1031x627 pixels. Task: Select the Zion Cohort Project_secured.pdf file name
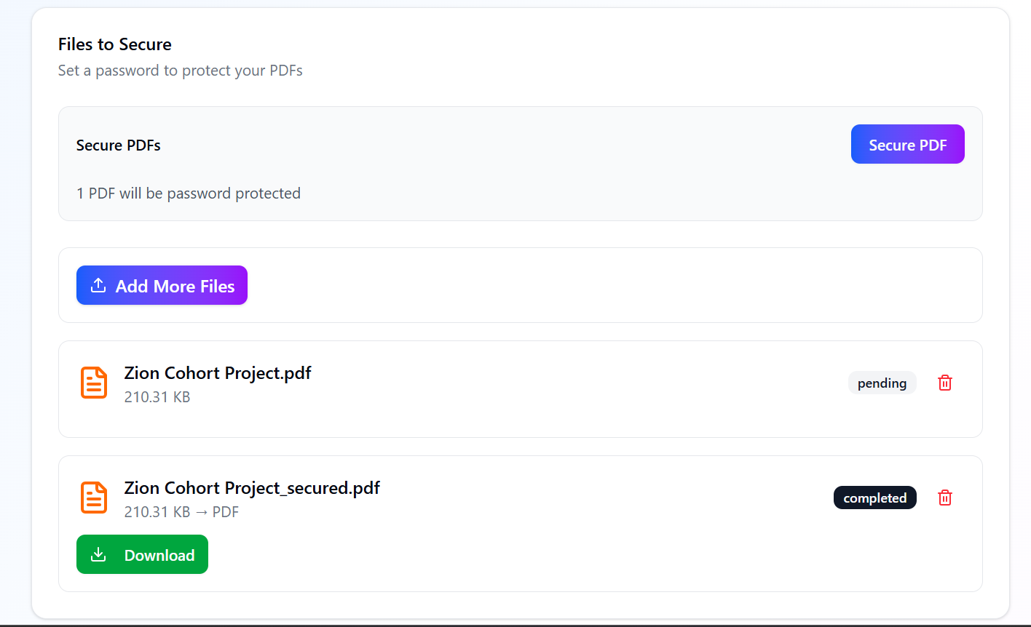252,488
